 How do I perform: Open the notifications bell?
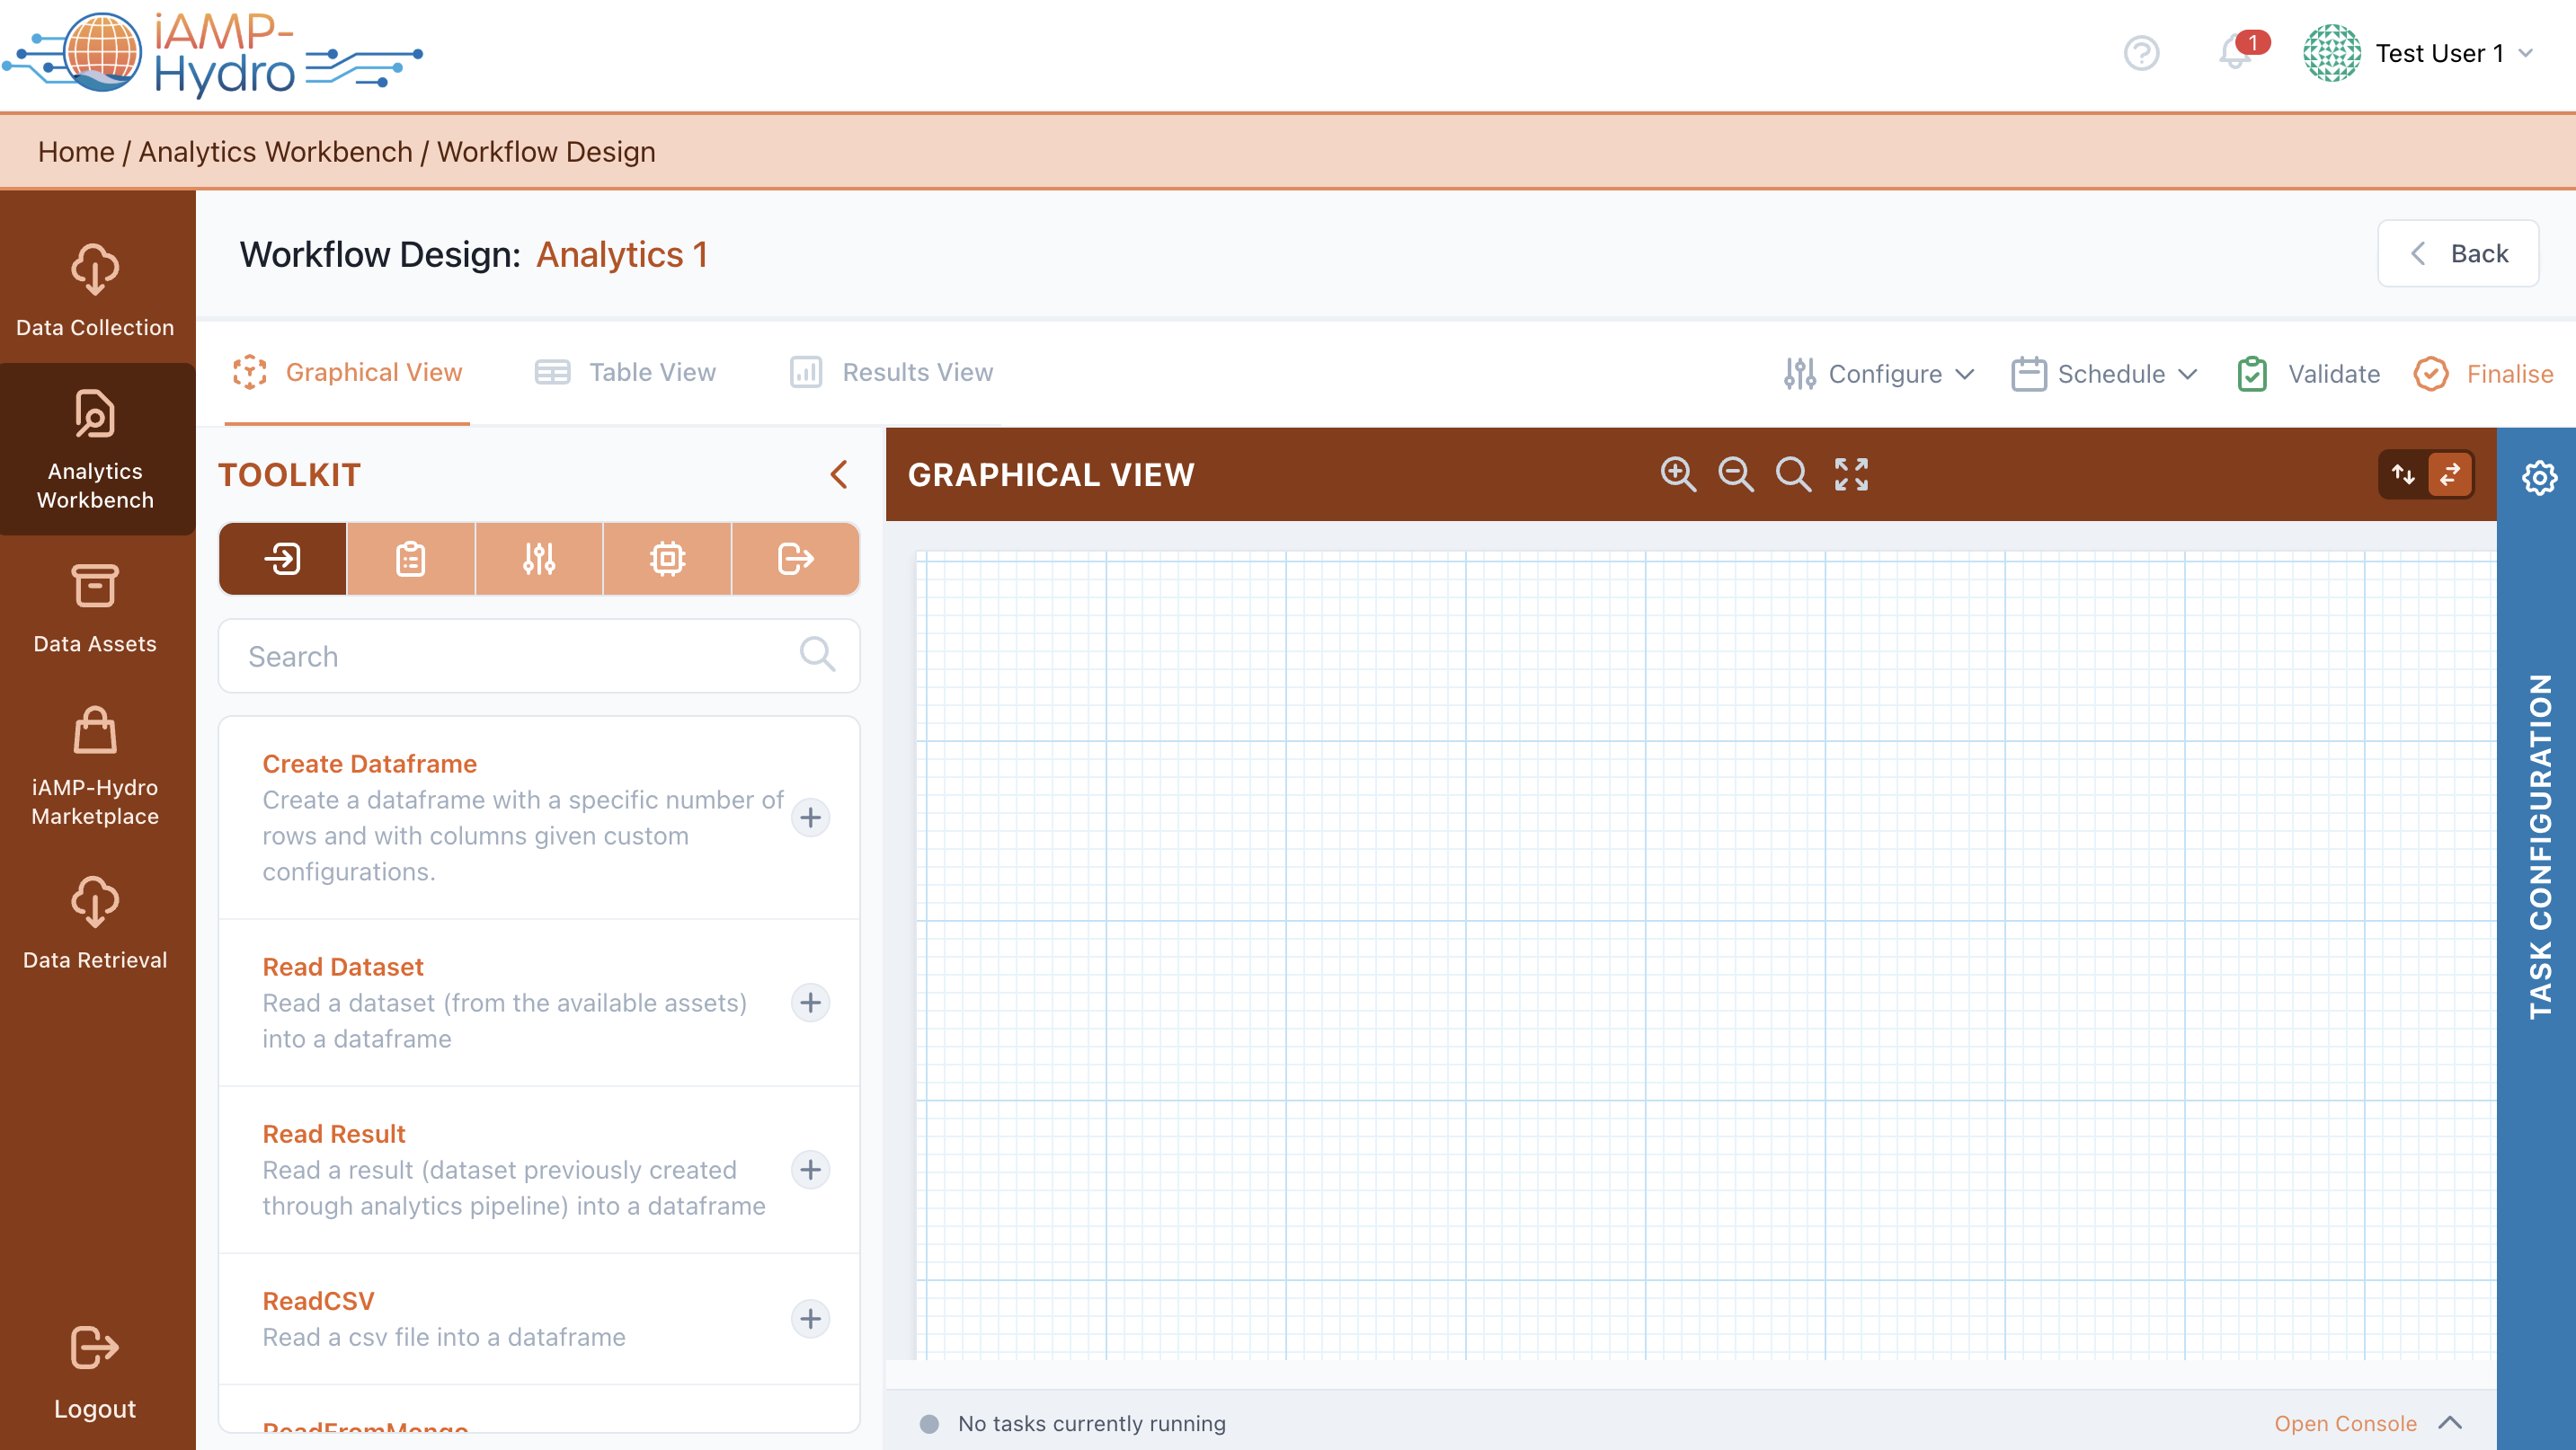point(2235,53)
